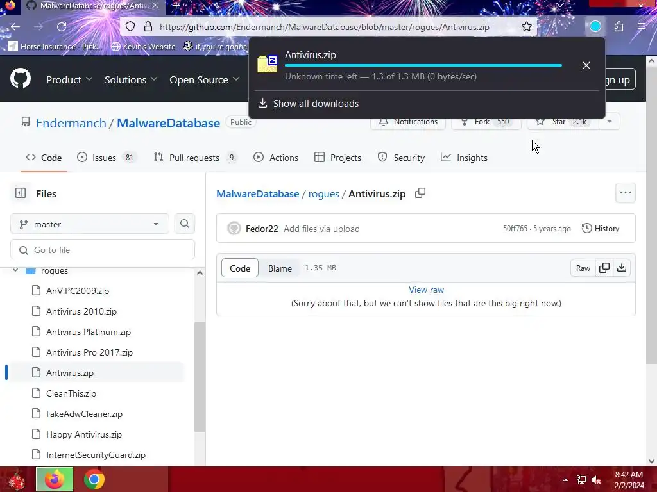
Task: Open Antivirus Platinum.zip in file tree
Action: coord(89,332)
